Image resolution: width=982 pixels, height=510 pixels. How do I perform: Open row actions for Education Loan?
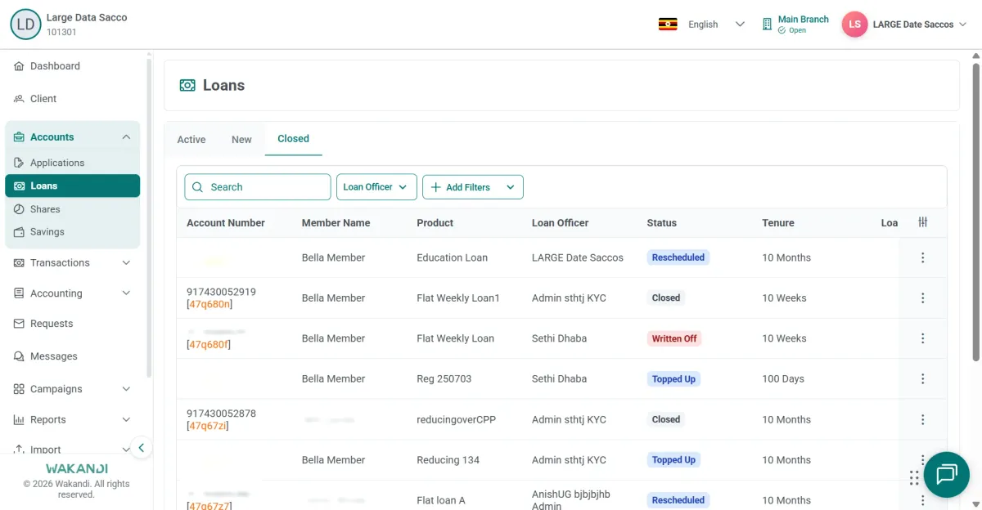[923, 257]
